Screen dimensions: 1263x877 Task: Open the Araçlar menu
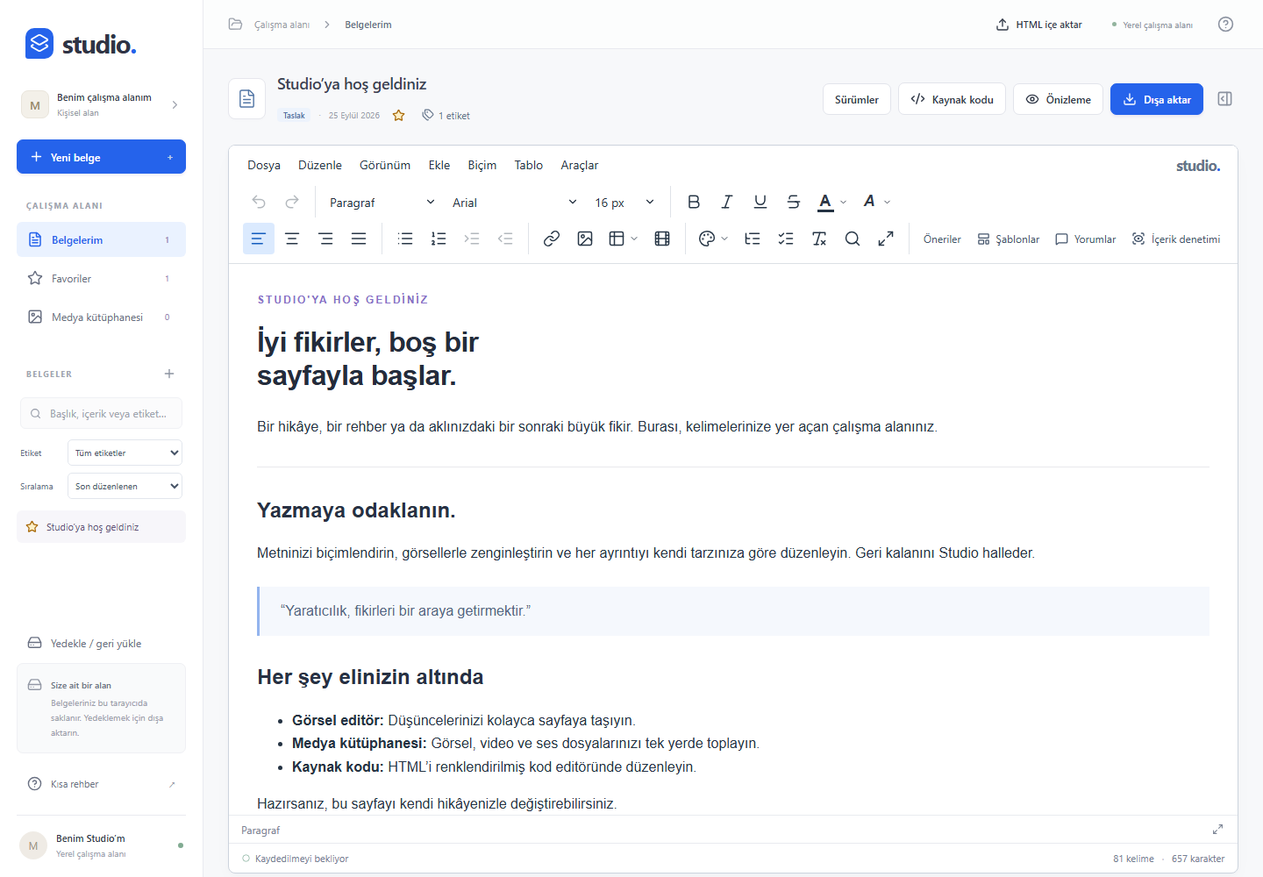point(580,165)
